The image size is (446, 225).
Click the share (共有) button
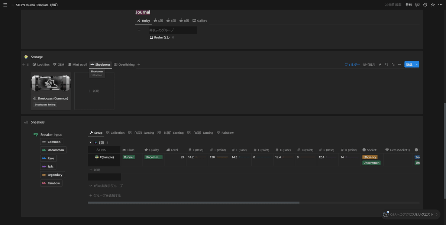[x=408, y=5]
